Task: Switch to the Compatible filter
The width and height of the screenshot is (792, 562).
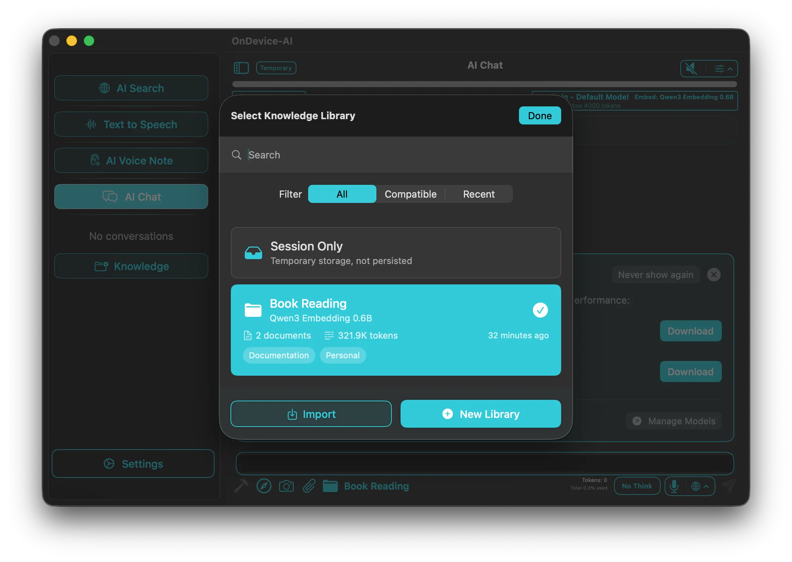Action: [x=410, y=194]
